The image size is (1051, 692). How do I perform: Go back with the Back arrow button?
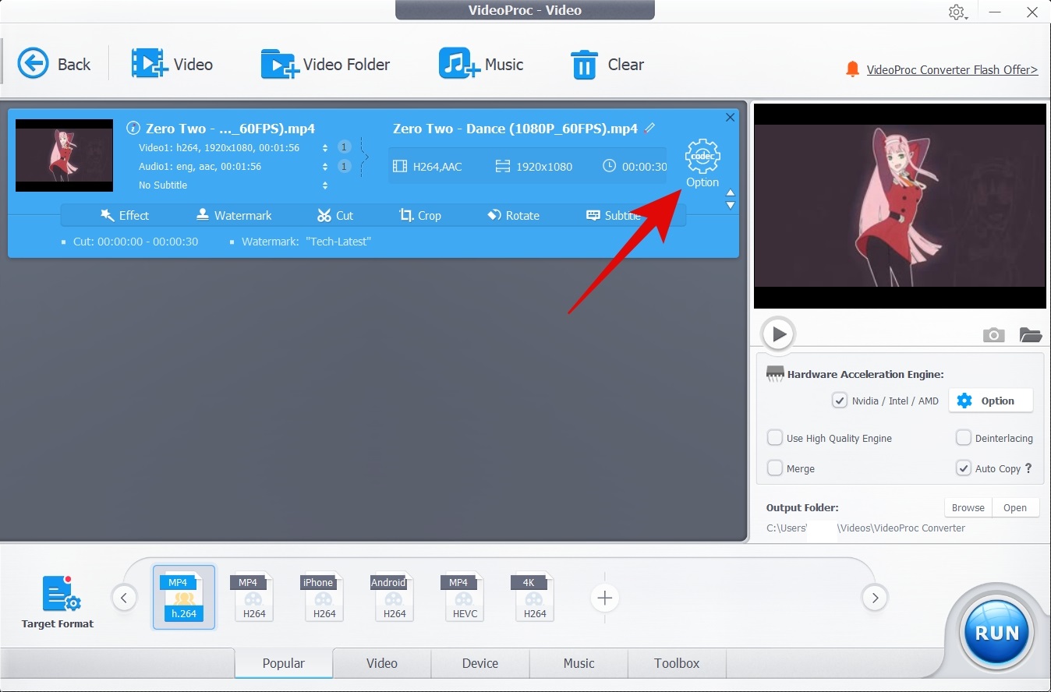click(x=54, y=64)
